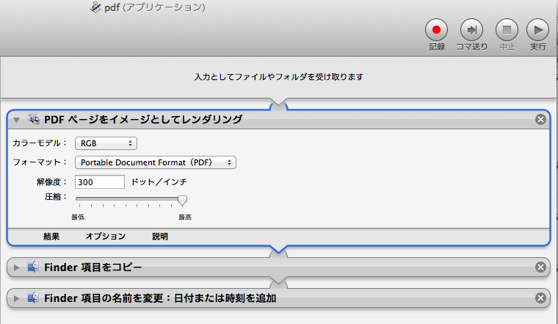Screen dimensions: 558x324
Task: Open the 説明 tab
Action: pyautogui.click(x=160, y=237)
